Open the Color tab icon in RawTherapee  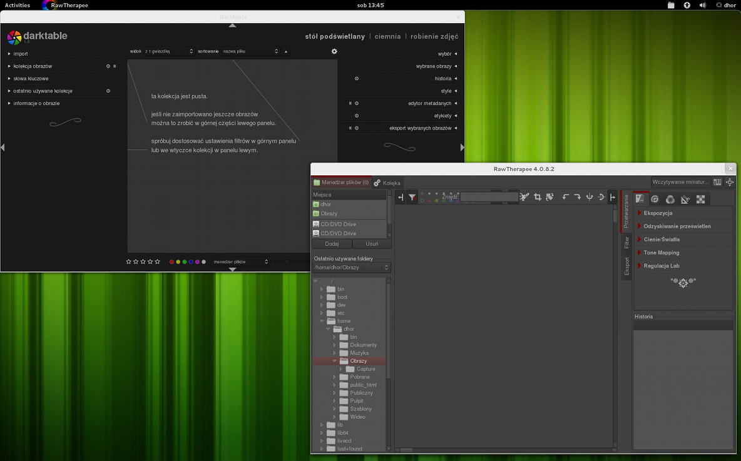(670, 199)
